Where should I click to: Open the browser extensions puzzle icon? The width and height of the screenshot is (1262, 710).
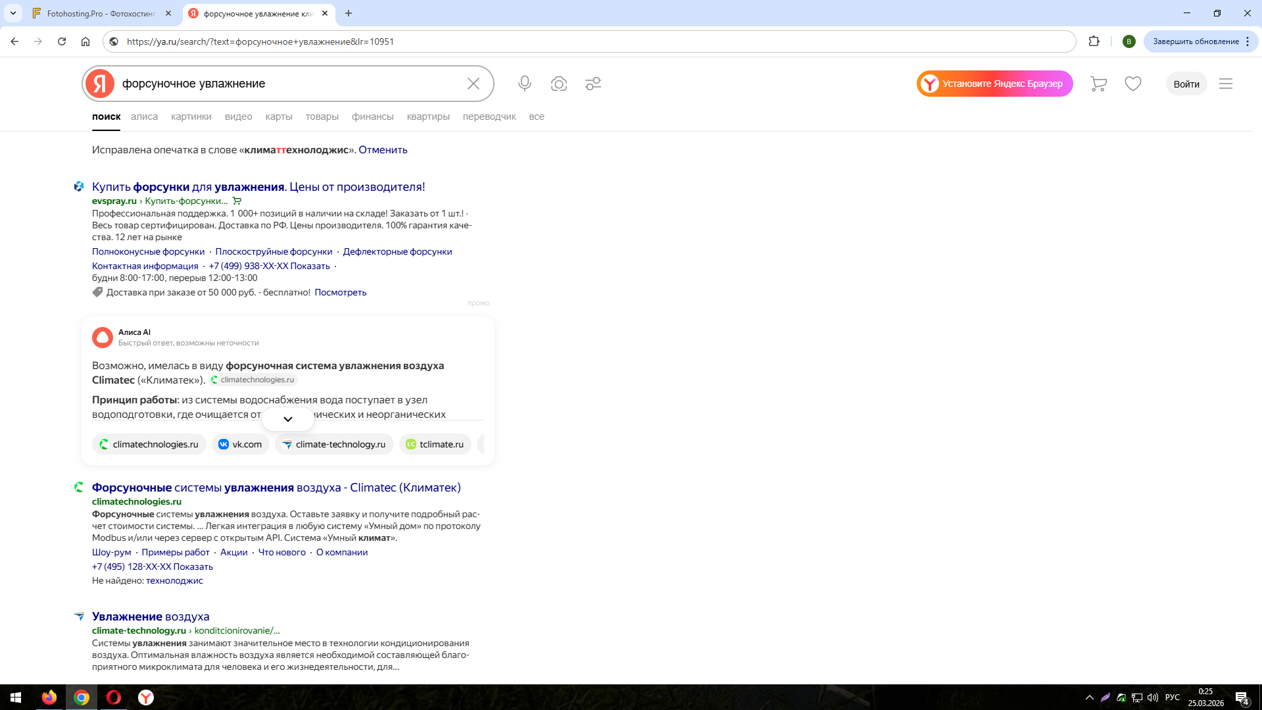1094,41
